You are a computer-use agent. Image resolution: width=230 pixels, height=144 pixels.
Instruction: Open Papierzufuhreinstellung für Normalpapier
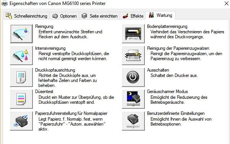21,121
